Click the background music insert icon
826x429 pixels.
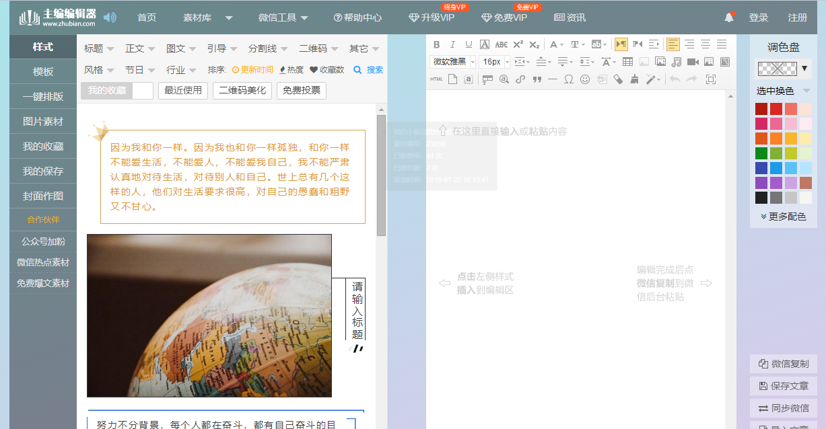pyautogui.click(x=676, y=62)
